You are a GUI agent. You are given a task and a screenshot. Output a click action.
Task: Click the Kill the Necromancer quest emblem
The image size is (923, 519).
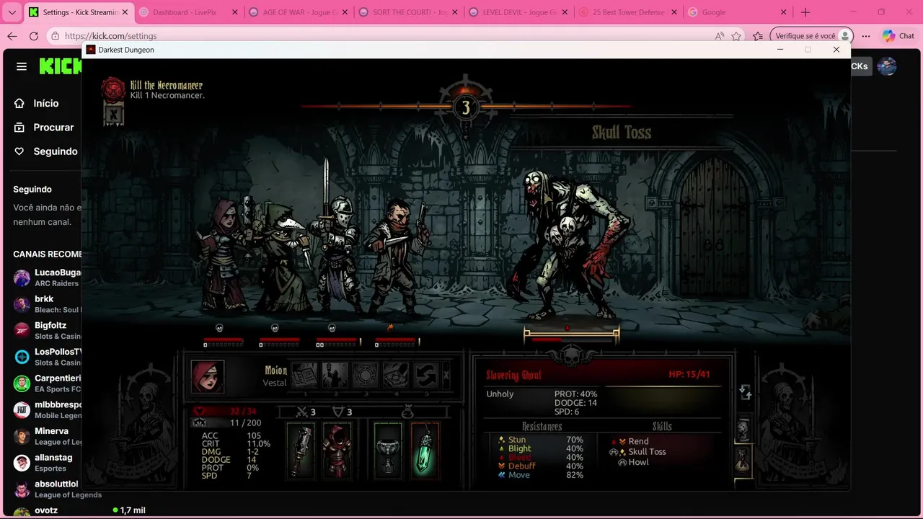[x=112, y=89]
